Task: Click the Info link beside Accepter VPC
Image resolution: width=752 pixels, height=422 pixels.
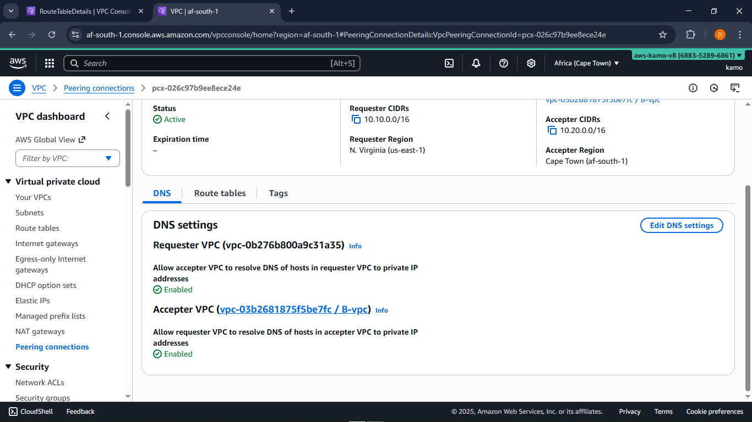Action: 382,310
